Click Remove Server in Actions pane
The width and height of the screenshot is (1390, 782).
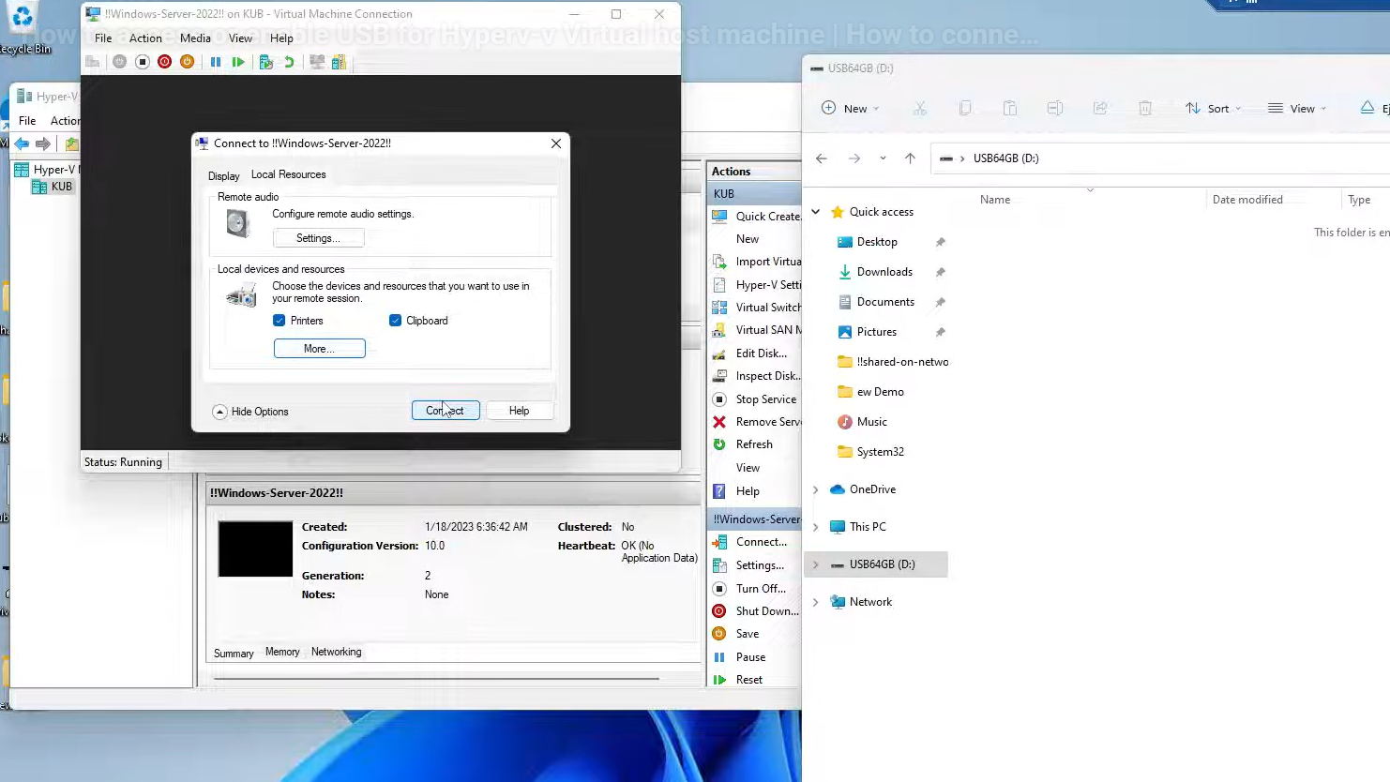[x=767, y=422]
